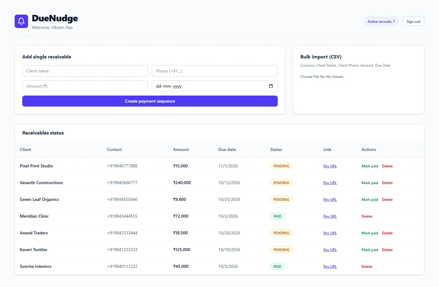Open Pay URL for Green Leaf Organics
The image size is (439, 287).
tap(330, 200)
